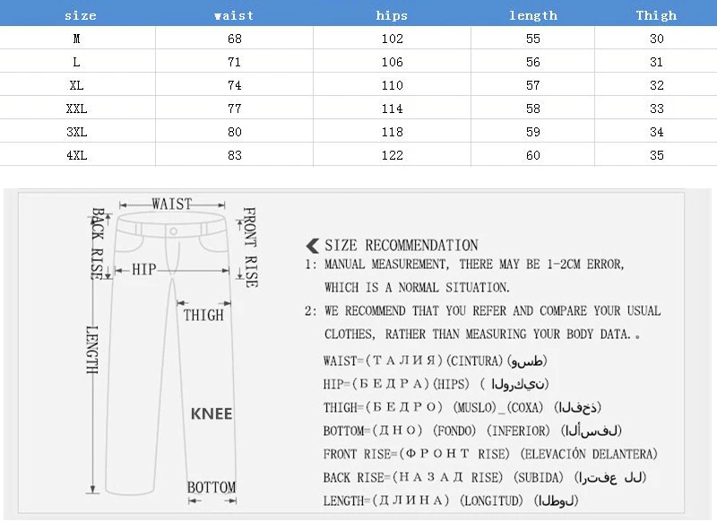Select the M size cell
Viewport: 717px width, 531px height.
pos(76,39)
